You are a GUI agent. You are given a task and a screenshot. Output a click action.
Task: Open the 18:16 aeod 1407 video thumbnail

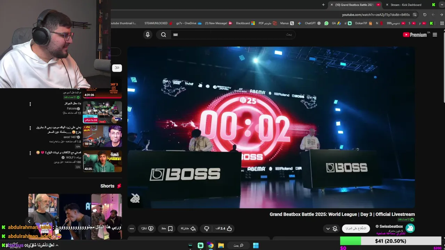tap(103, 136)
